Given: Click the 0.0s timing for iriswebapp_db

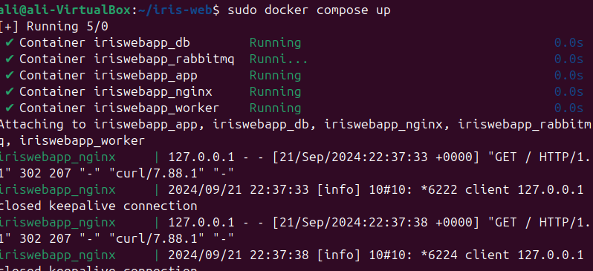Looking at the screenshot, I should click(x=568, y=43).
